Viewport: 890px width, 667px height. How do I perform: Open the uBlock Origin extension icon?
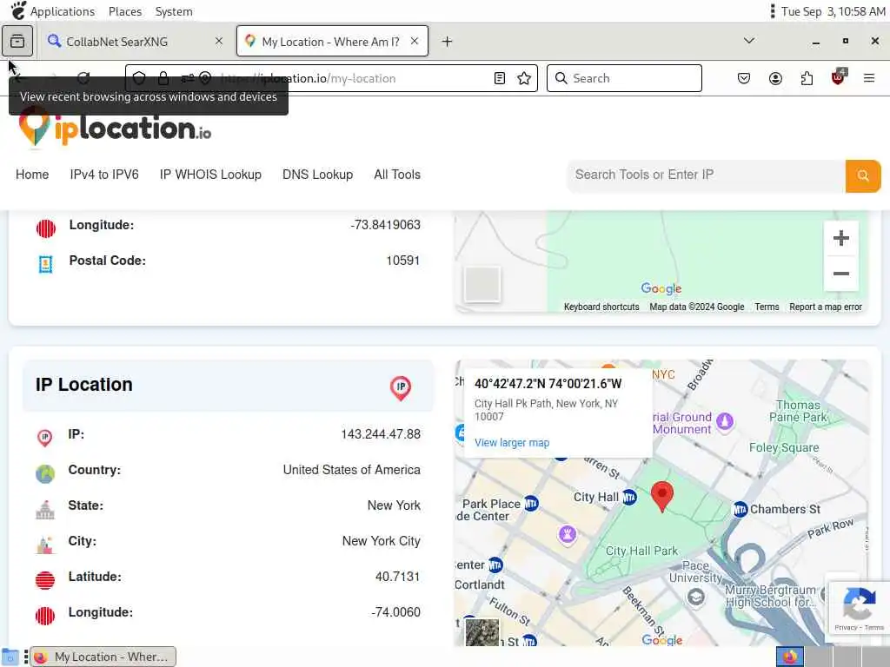pyautogui.click(x=838, y=78)
